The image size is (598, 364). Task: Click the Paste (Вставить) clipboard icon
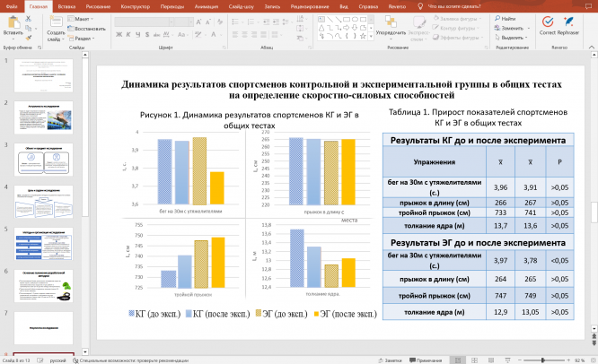tap(12, 24)
